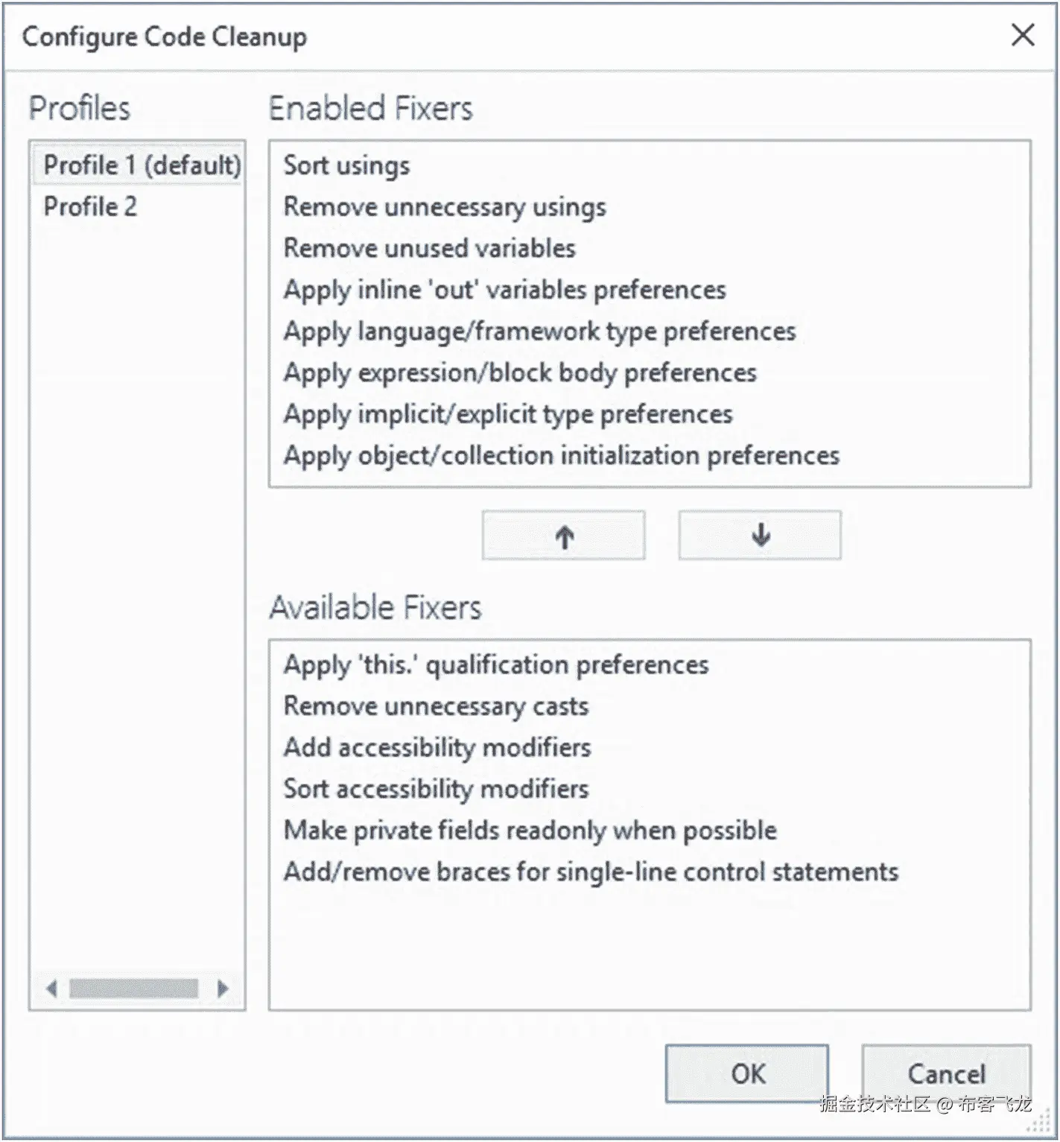Screen dimensions: 1060x1142
Task: Select Apply 'this.' qualification preferences
Action: click(x=496, y=664)
